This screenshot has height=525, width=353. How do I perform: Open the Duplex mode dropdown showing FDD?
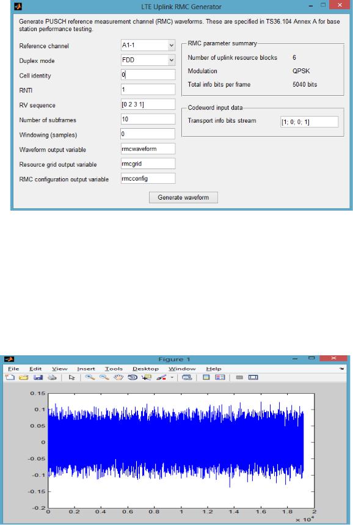click(148, 60)
